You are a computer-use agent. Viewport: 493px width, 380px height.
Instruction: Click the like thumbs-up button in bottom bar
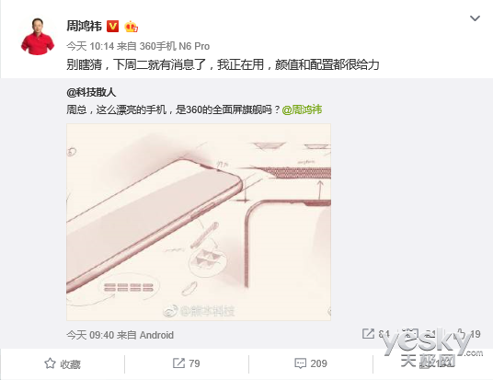(x=432, y=363)
